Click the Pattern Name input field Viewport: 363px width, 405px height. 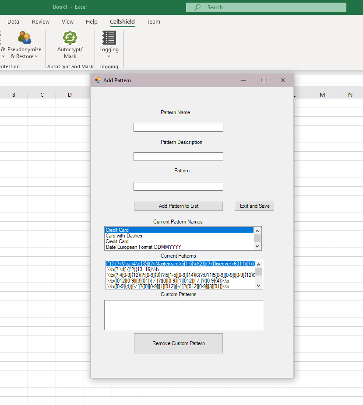178,127
